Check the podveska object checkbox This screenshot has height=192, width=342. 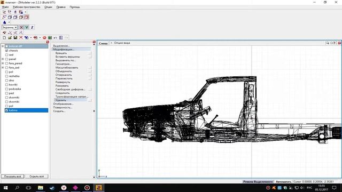pos(7,89)
